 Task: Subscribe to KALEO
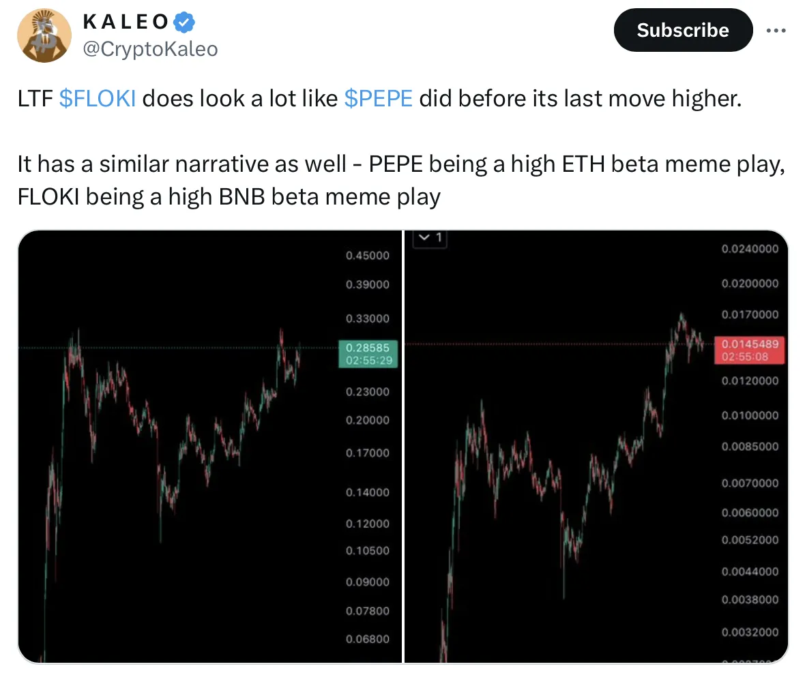pyautogui.click(x=683, y=30)
